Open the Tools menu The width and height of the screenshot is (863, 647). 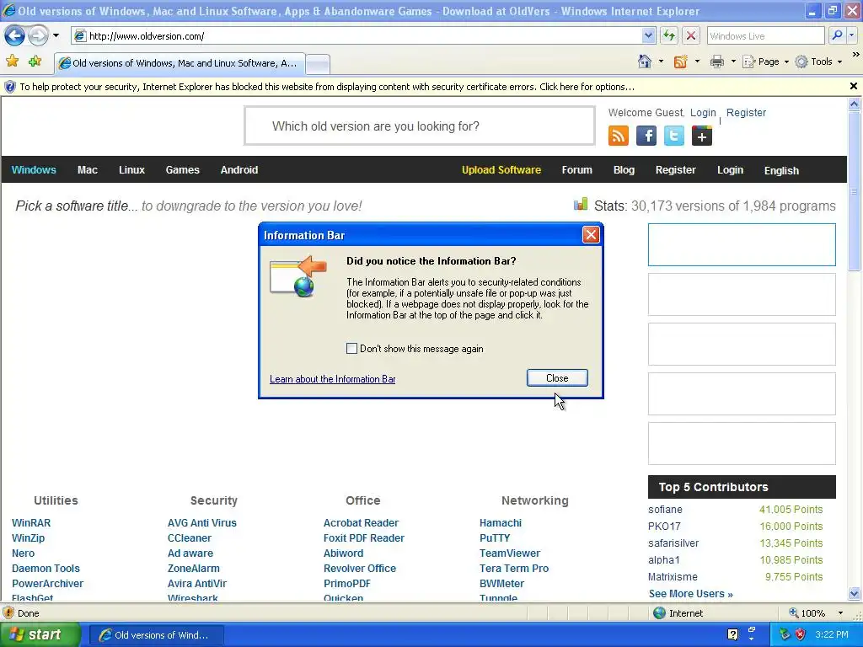(819, 61)
